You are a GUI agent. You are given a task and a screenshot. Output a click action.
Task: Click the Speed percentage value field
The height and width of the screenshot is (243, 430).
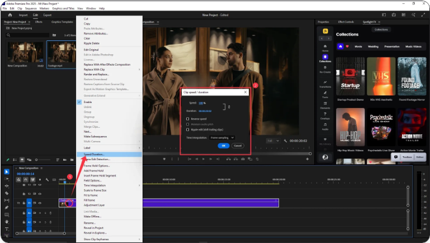coord(201,102)
